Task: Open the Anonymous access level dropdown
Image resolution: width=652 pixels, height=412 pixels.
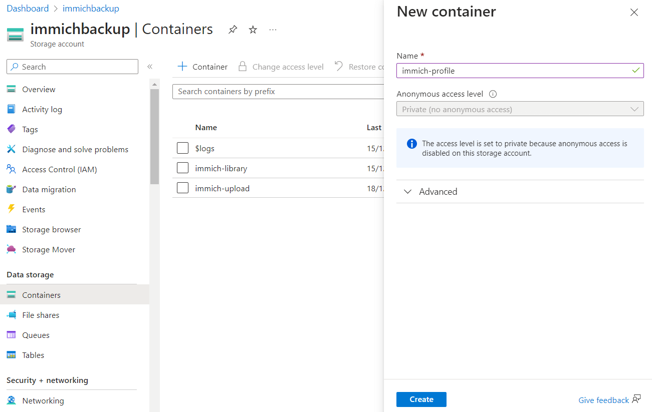Action: (520, 109)
